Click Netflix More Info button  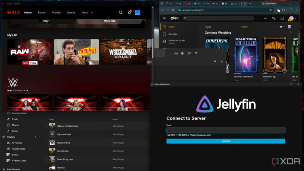110,21
